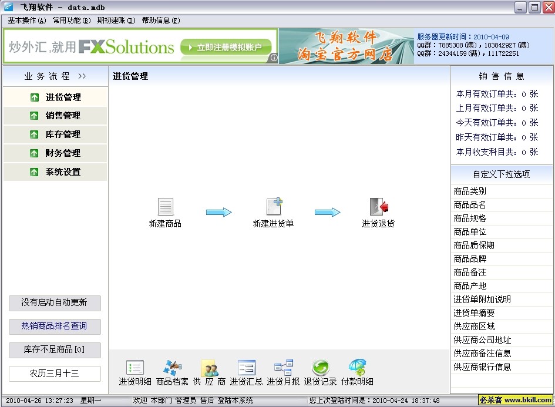Select 供应商银行信息 list entry
The width and height of the screenshot is (555, 407).
(502, 367)
